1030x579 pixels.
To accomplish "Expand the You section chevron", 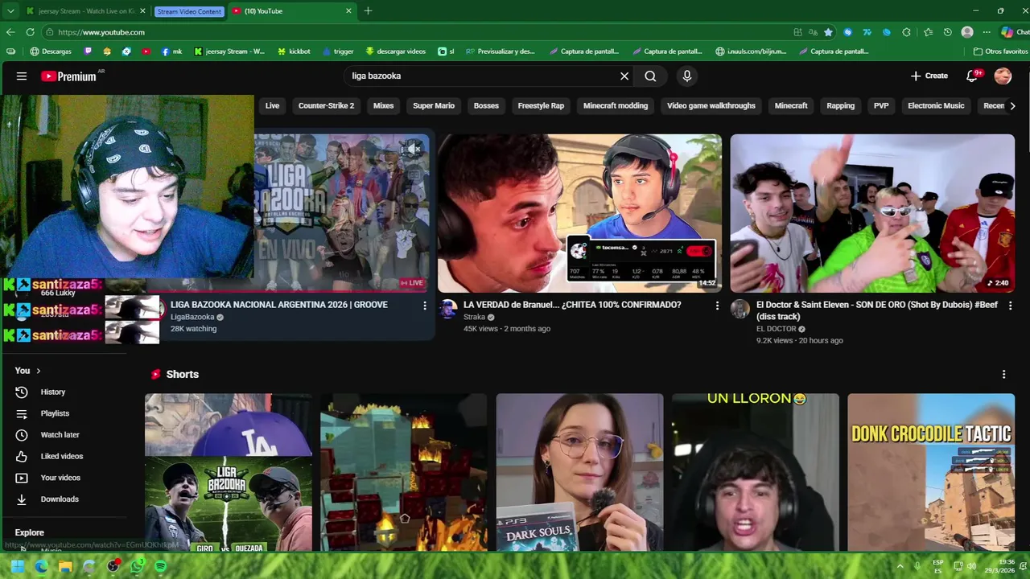I will (x=38, y=371).
